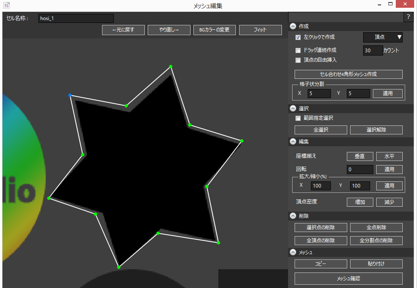This screenshot has height=288, width=417.
Task: Click the やり直し→ redo button
Action: (169, 30)
